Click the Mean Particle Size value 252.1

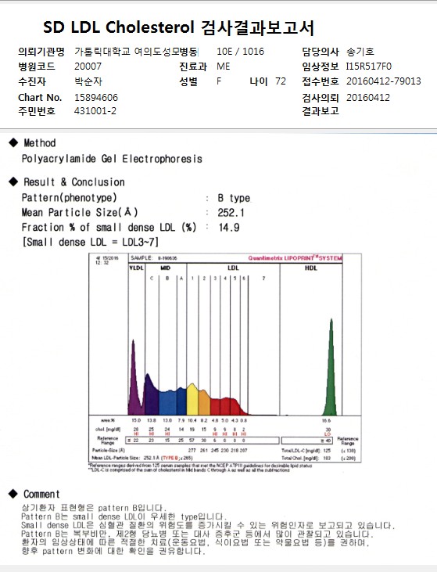pos(231,213)
